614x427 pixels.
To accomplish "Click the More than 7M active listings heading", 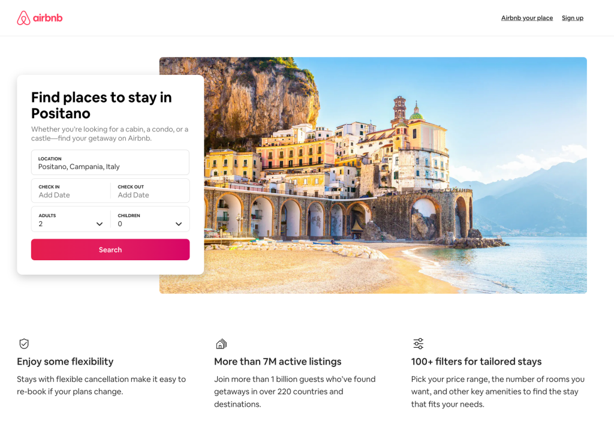I will pyautogui.click(x=278, y=362).
